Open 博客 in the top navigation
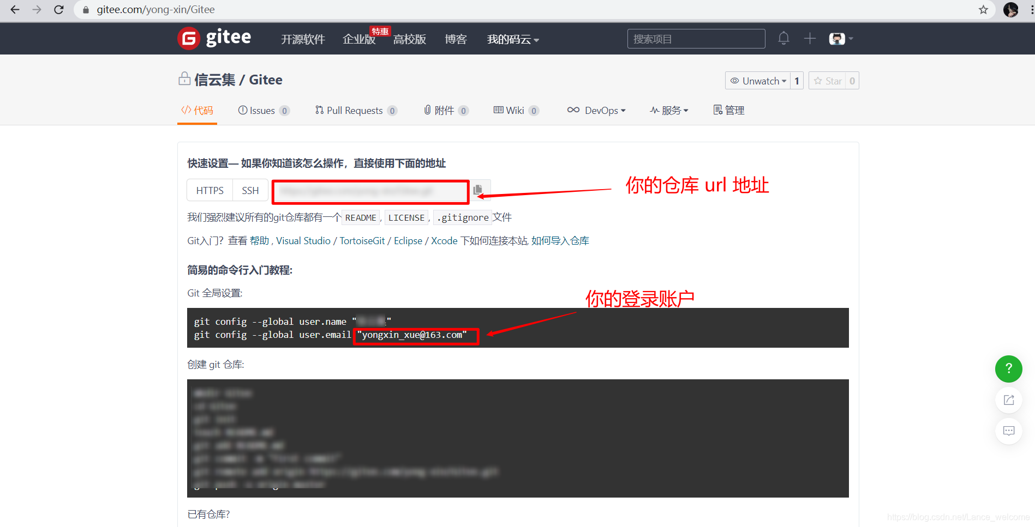 click(x=456, y=39)
